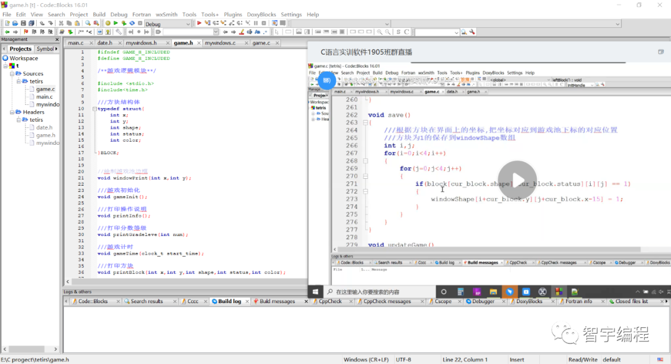671x364 pixels.
Task: Click the New file toolbar icon
Action: [x=7, y=24]
